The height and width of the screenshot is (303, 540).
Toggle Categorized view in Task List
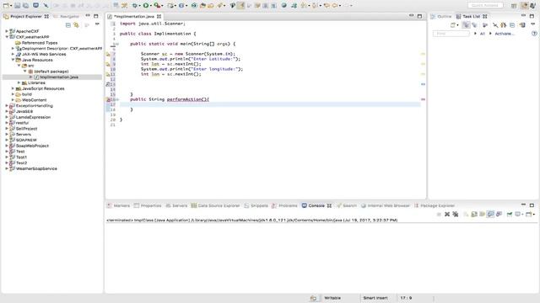coord(466,25)
